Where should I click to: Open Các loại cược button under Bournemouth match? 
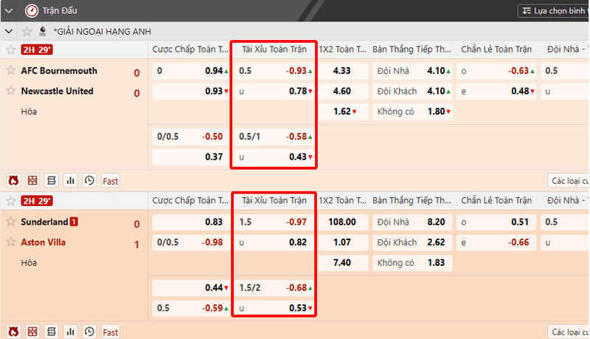tap(568, 180)
